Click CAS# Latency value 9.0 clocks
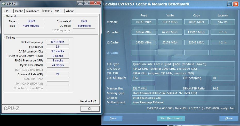This screenshot has height=126, width=240. (58, 51)
